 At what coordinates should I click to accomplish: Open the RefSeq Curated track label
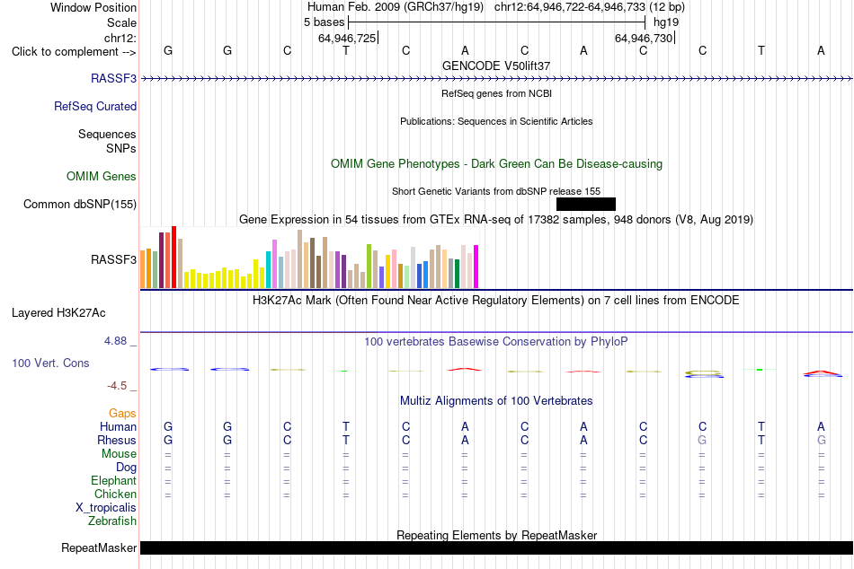pyautogui.click(x=94, y=106)
